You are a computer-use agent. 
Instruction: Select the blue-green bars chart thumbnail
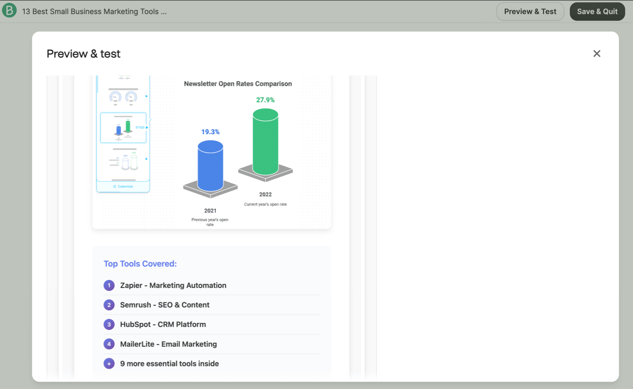tap(123, 128)
